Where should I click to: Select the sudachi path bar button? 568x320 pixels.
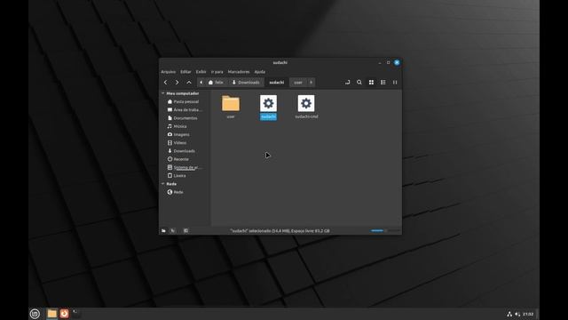click(276, 83)
